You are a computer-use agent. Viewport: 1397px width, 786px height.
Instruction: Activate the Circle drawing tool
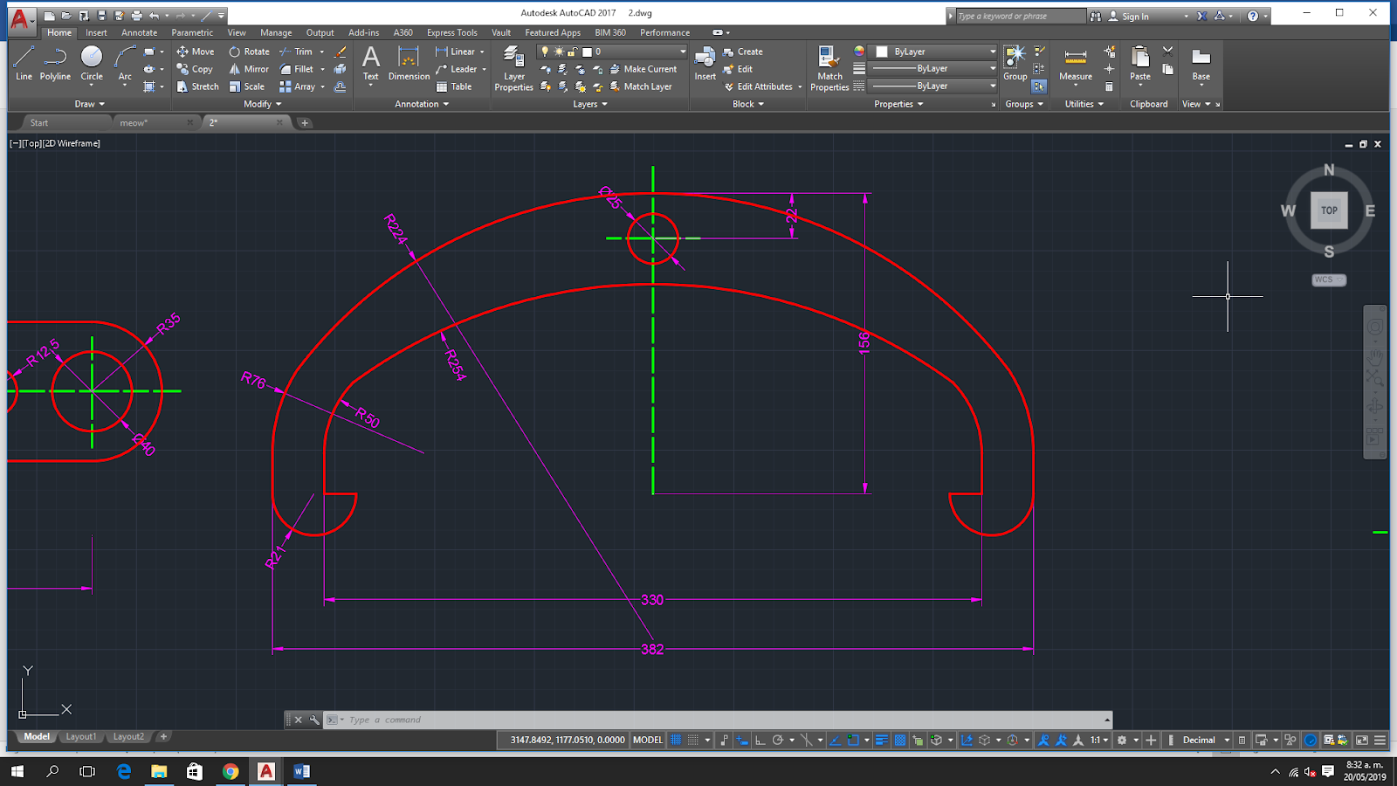pos(91,61)
